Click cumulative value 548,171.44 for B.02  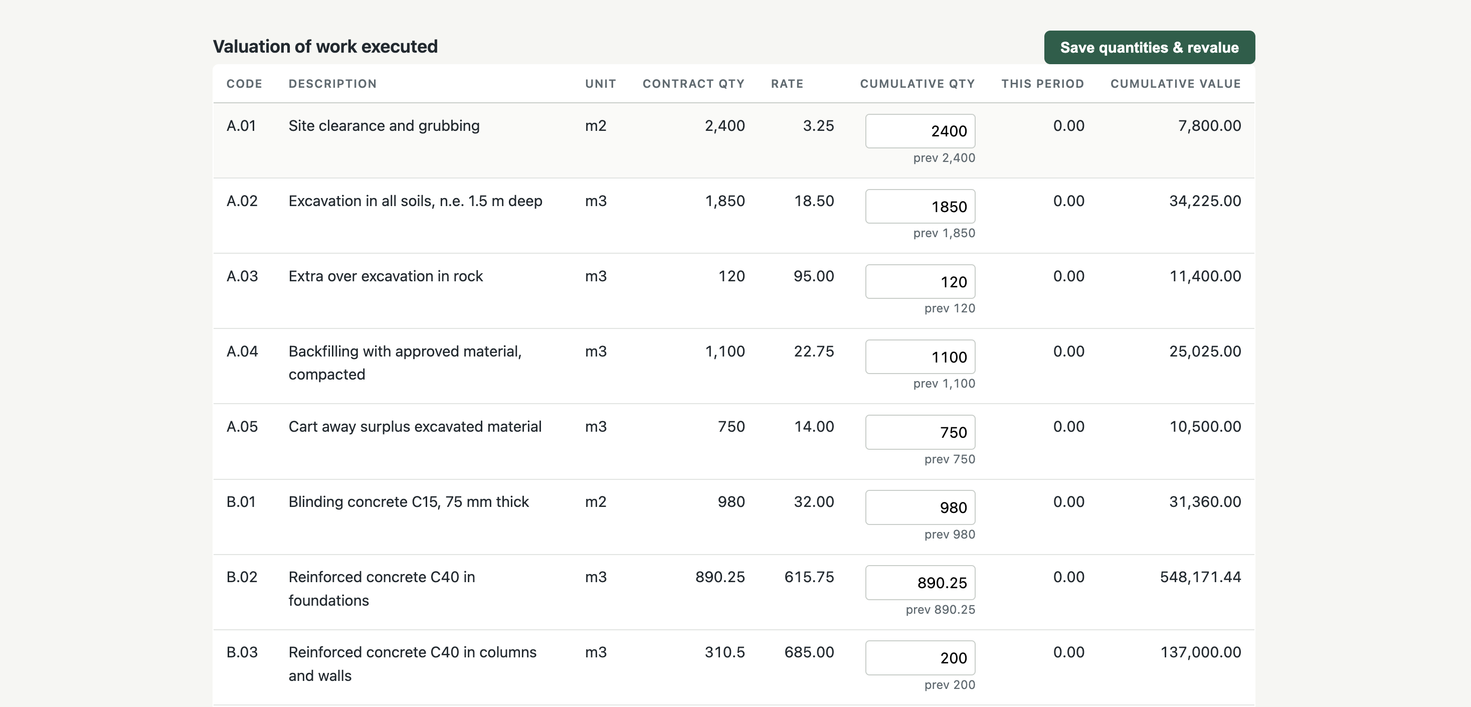[x=1200, y=577]
